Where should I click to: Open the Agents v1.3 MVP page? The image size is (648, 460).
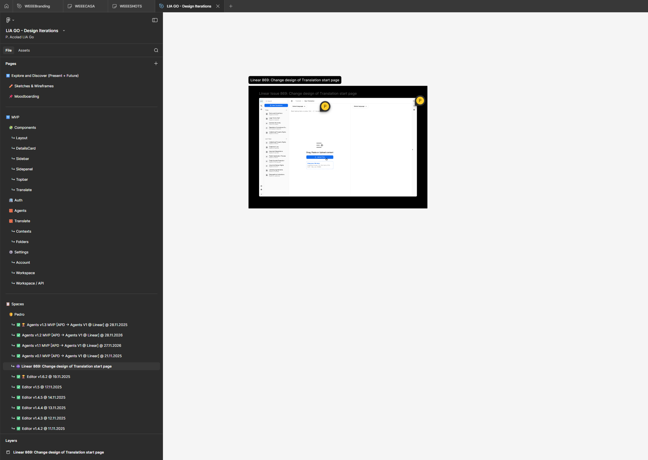coord(77,325)
